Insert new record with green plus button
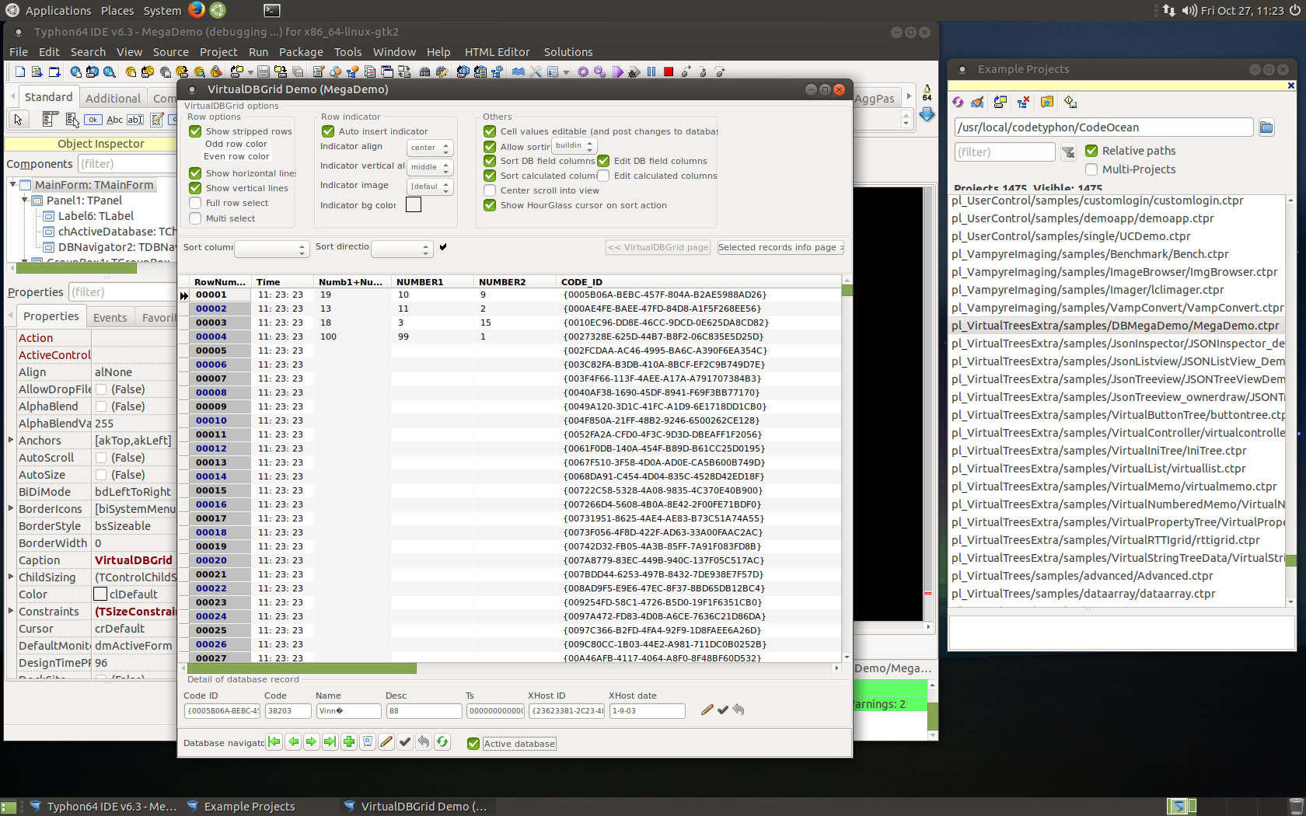The width and height of the screenshot is (1306, 816). click(x=349, y=742)
